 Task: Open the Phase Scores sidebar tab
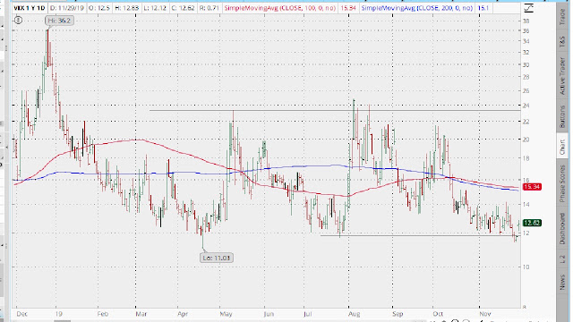pos(562,183)
